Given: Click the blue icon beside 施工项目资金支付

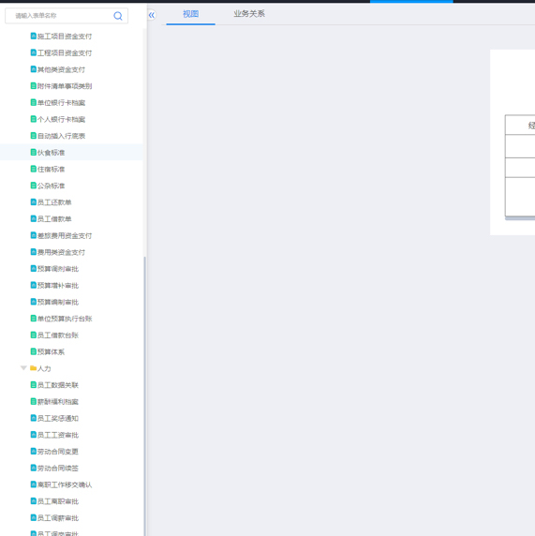Looking at the screenshot, I should point(34,36).
